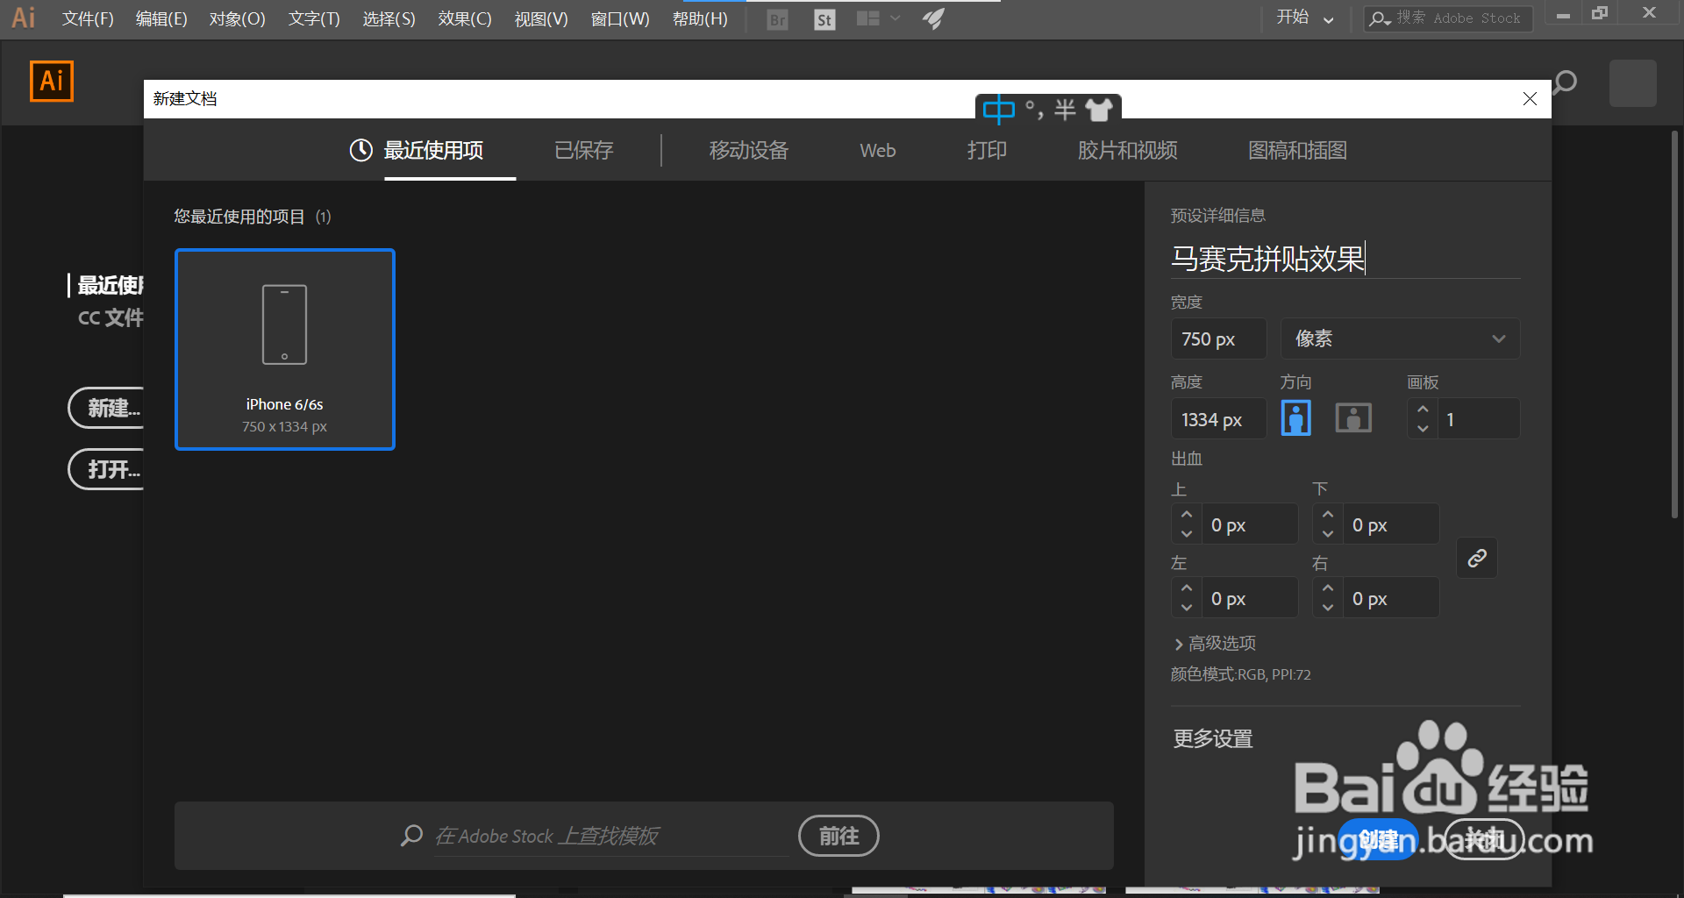The height and width of the screenshot is (898, 1684).
Task: Click the 前往 button next to template search
Action: point(838,836)
